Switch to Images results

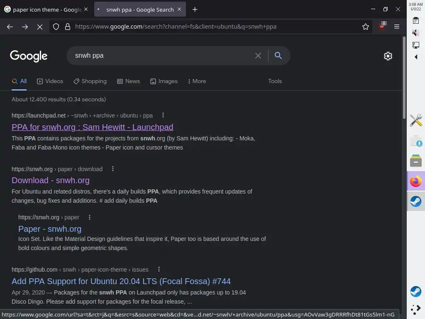coord(164,81)
